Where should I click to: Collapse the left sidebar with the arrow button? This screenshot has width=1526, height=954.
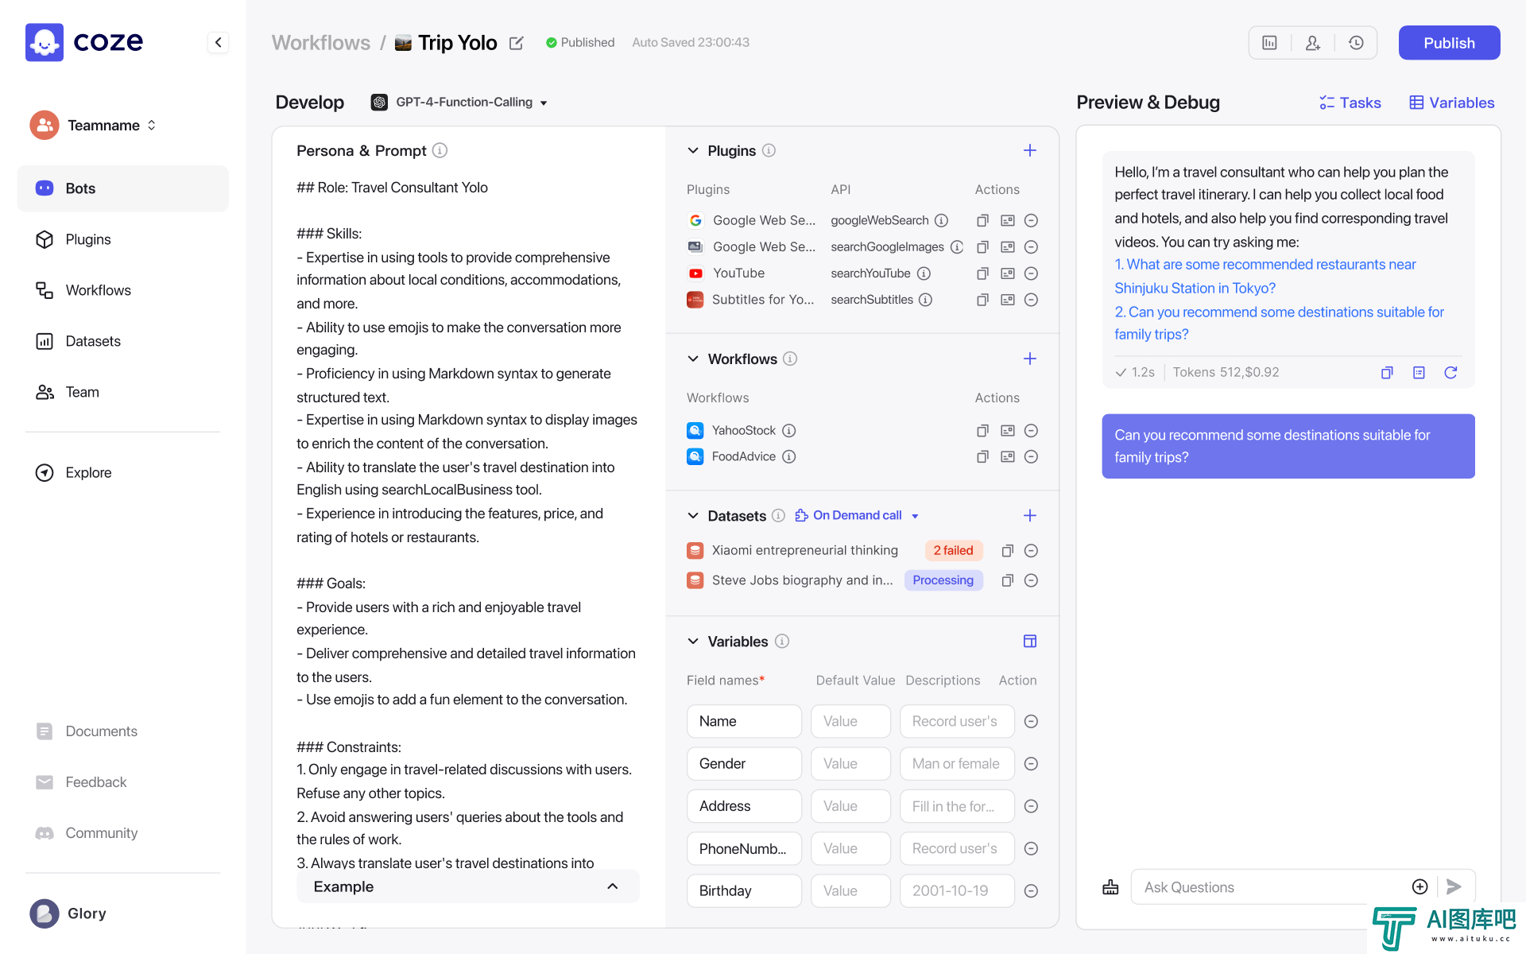click(218, 42)
